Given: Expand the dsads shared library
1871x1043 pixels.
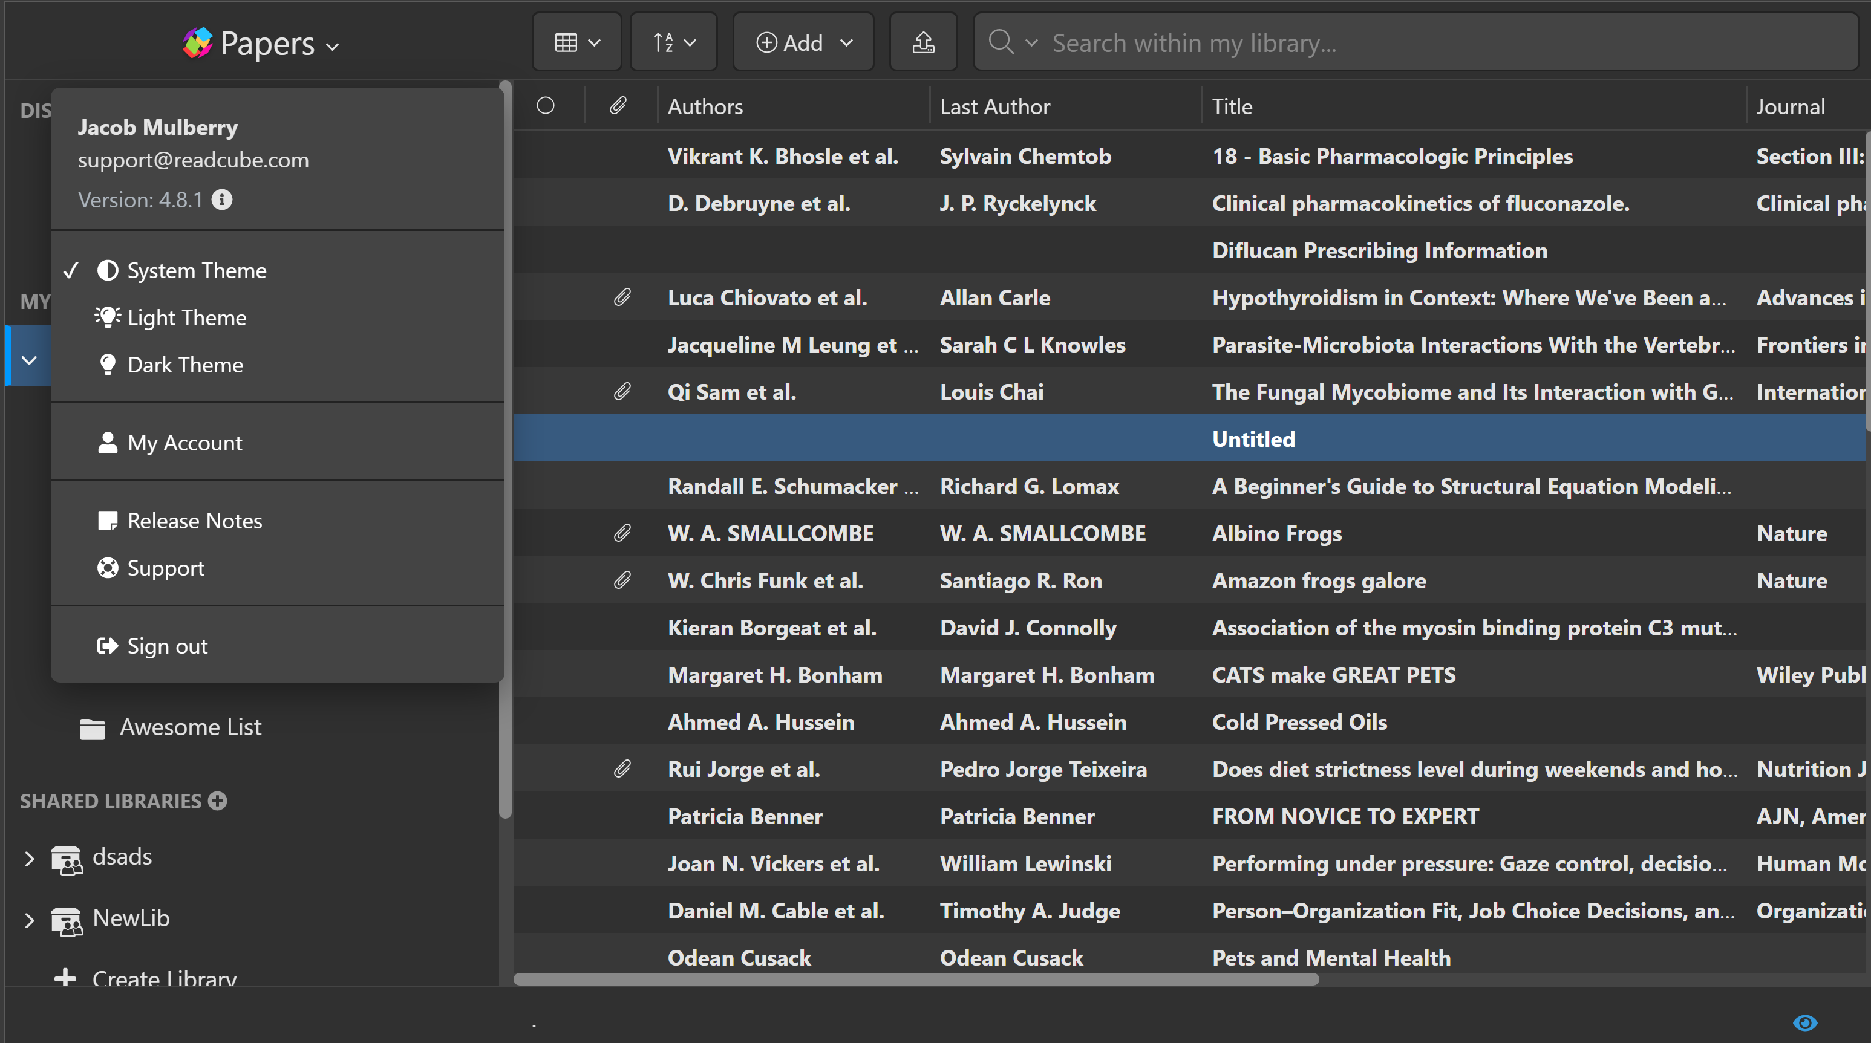Looking at the screenshot, I should 29,859.
